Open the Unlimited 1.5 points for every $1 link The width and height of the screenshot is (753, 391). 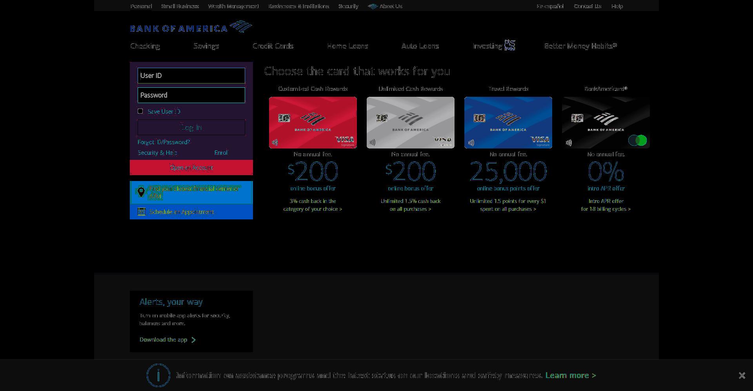coord(508,205)
